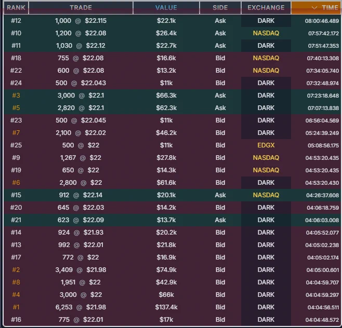The height and width of the screenshot is (328, 342).
Task: Click rank #7 cell
Action: point(16,133)
